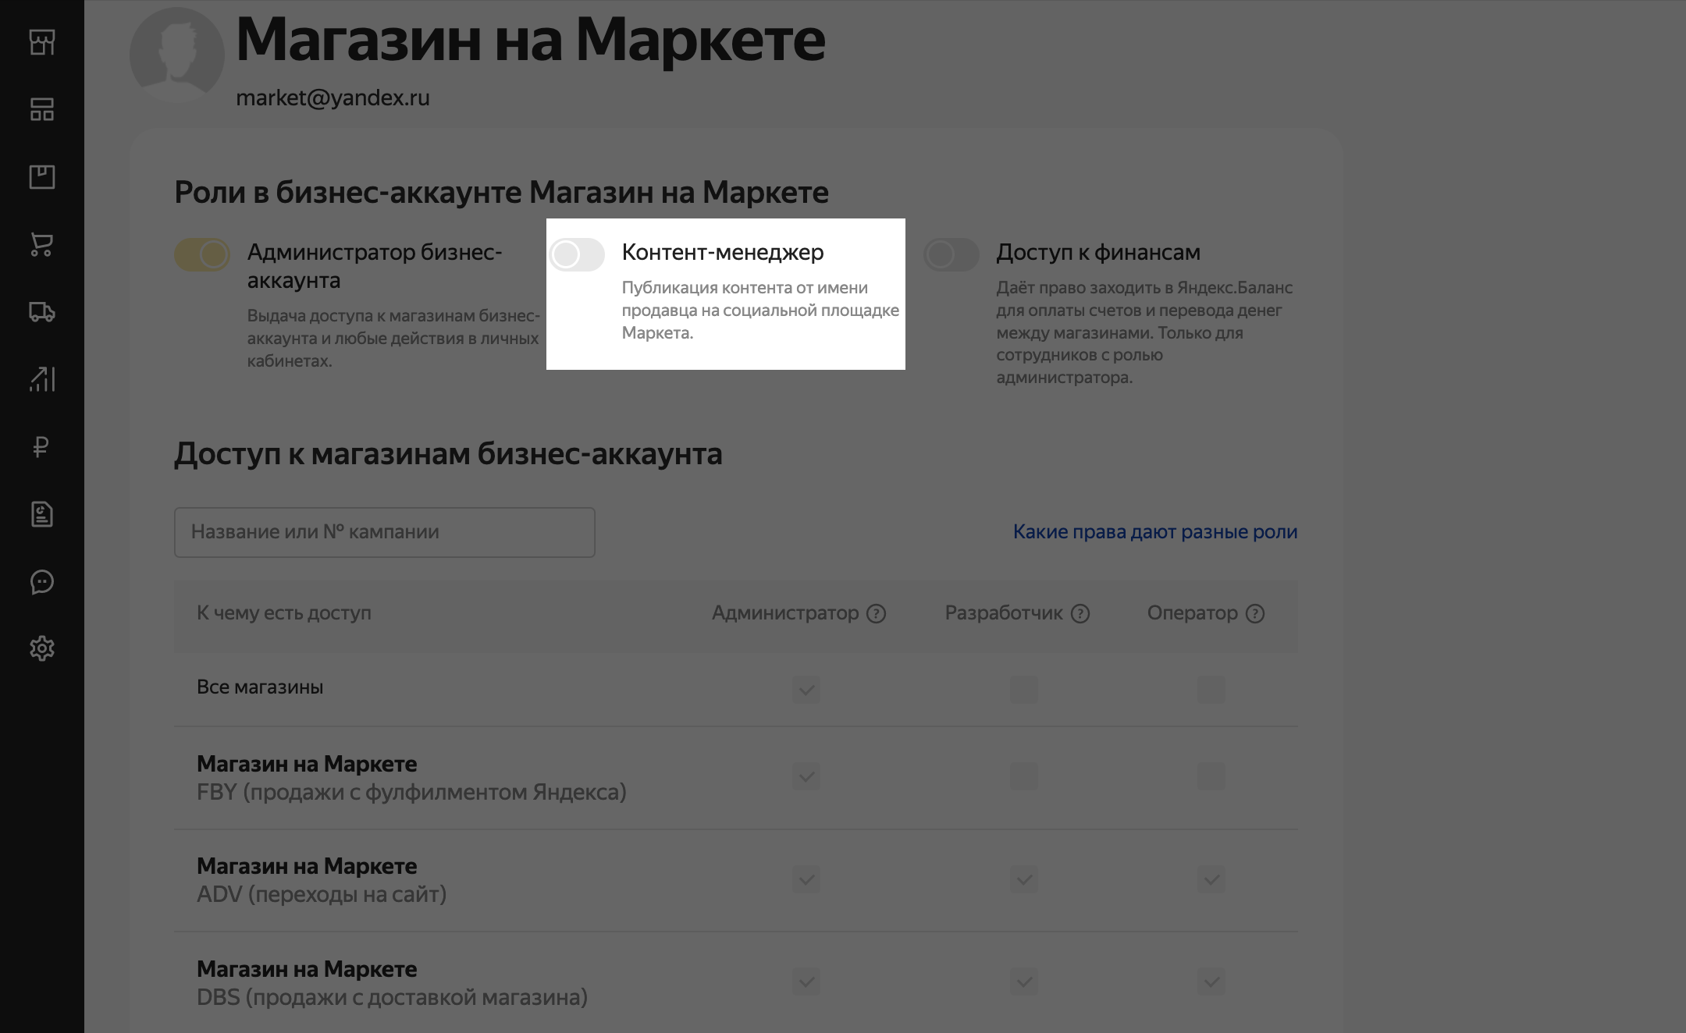Click help icon next to Оператор column
Image resolution: width=1686 pixels, height=1033 pixels.
(1255, 614)
